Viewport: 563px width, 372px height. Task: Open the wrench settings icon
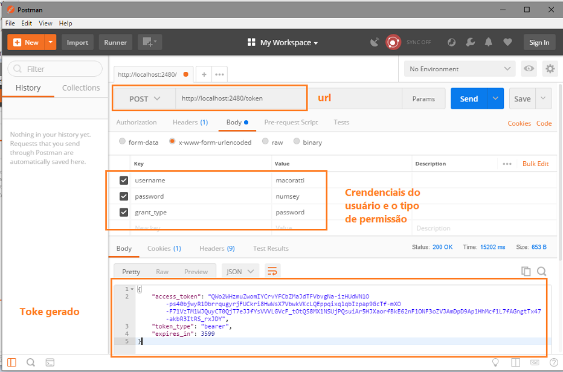pos(470,42)
